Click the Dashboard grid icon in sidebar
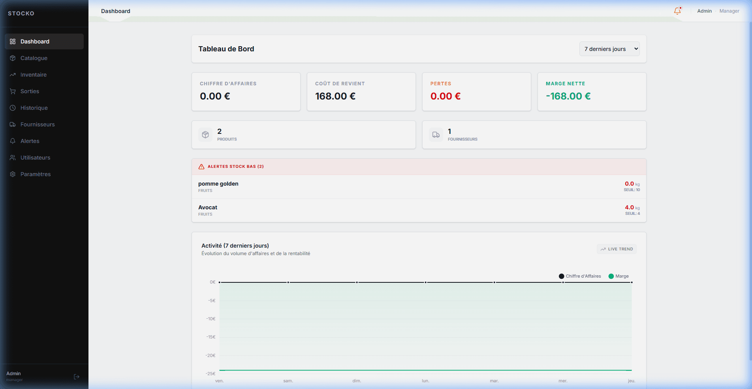 13,41
